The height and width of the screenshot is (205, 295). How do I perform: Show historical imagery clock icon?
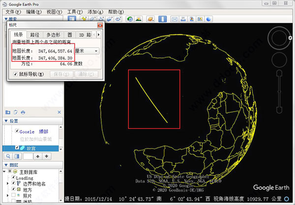pos(130,19)
